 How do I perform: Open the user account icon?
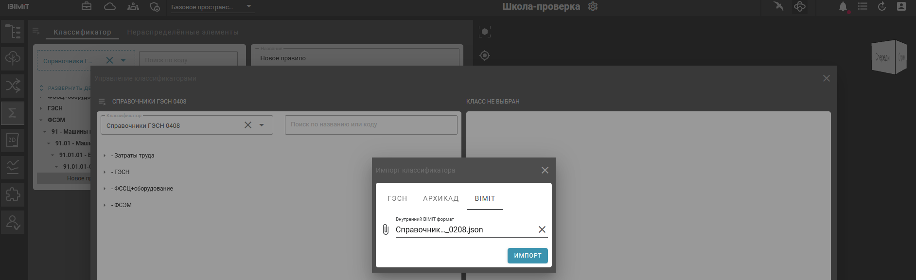[x=901, y=7]
